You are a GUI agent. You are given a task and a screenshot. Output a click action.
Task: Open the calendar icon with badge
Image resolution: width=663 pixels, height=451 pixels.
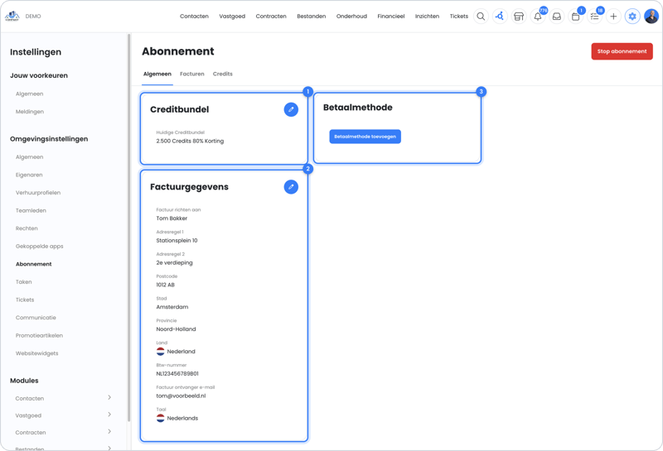(575, 17)
